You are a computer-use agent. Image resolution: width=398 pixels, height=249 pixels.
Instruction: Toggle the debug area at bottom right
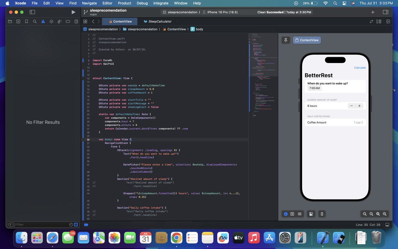coord(387,225)
